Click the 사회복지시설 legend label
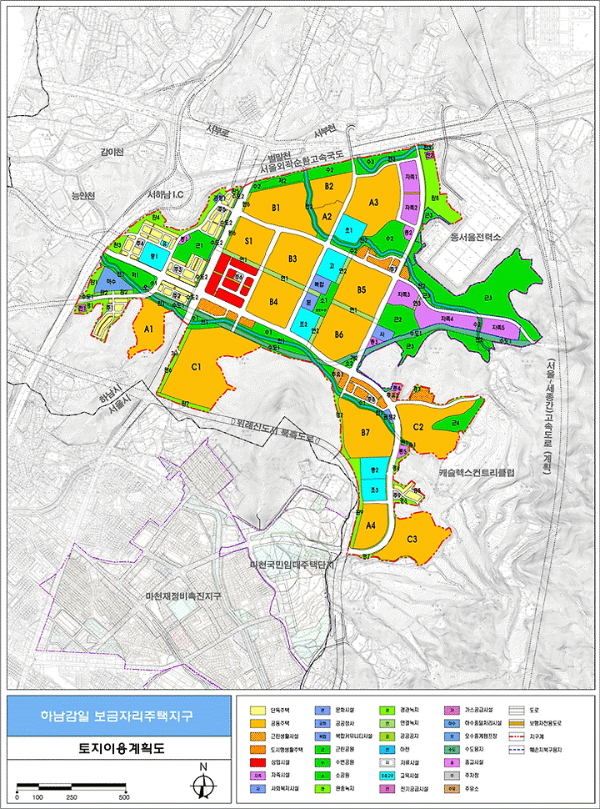 (283, 789)
